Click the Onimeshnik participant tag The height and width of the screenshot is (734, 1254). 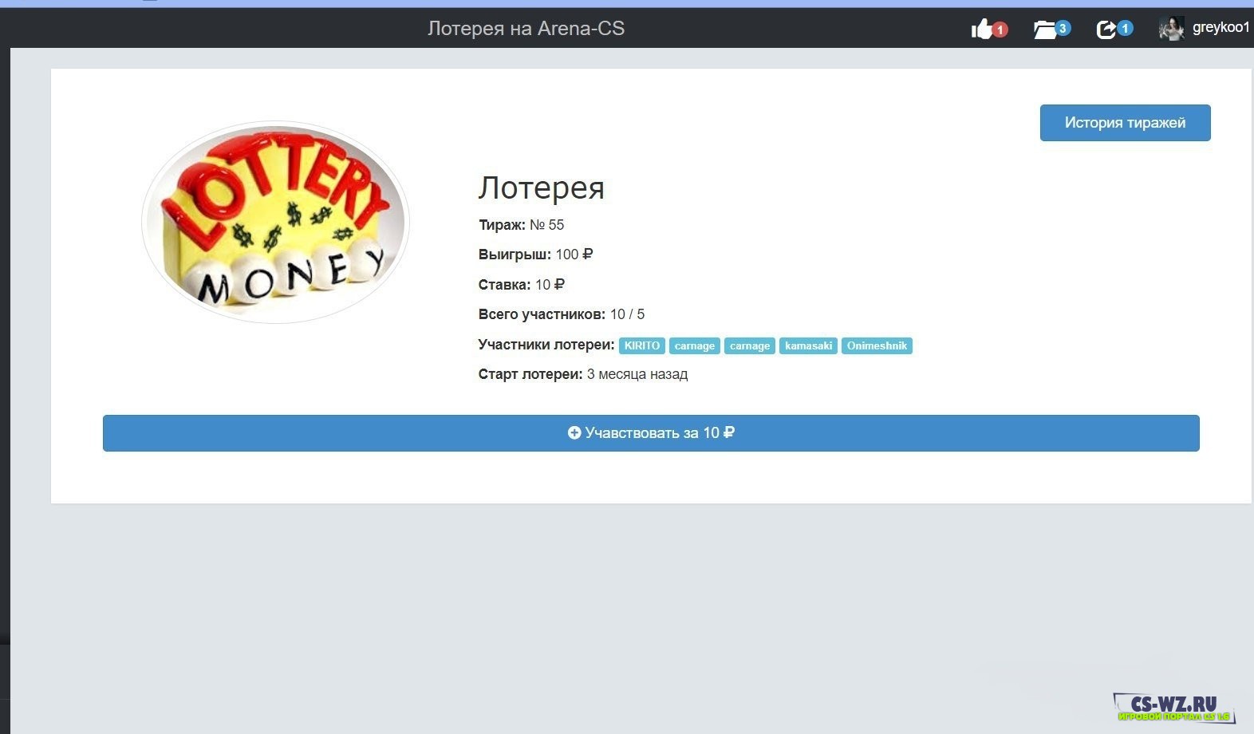(877, 345)
